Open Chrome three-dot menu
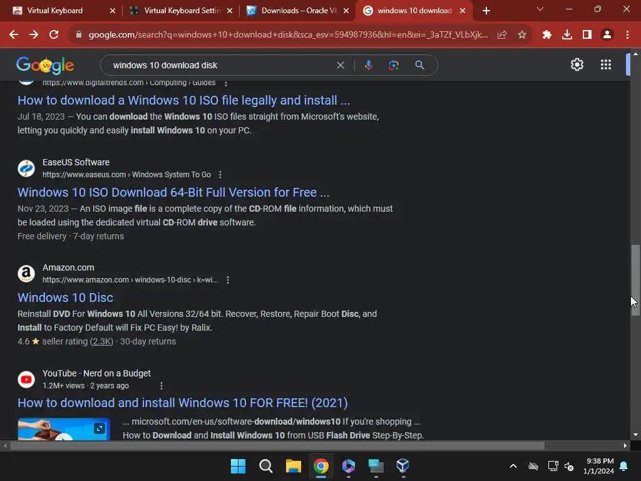The width and height of the screenshot is (641, 481). tap(627, 35)
